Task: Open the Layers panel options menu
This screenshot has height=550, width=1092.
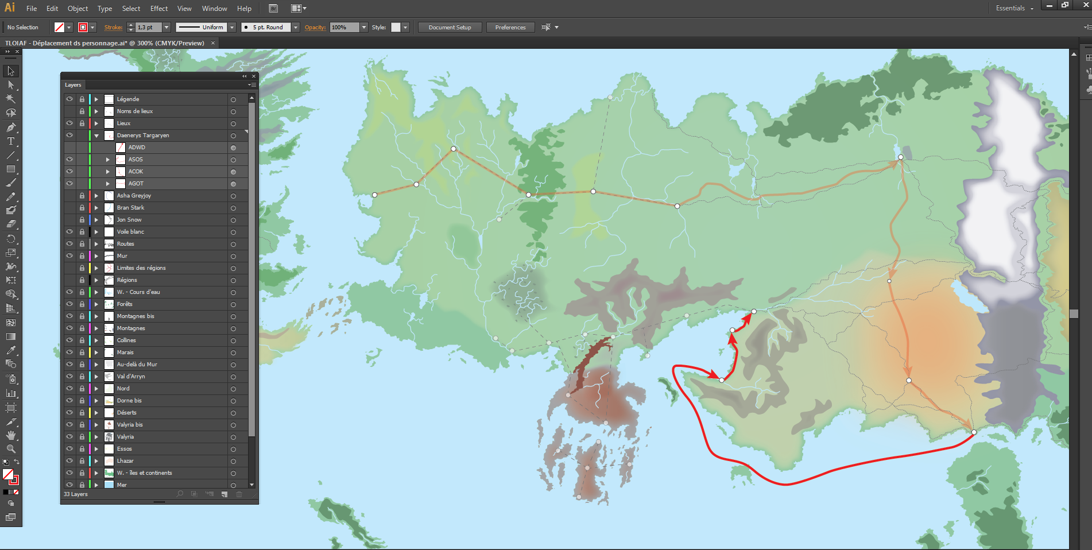Action: tap(251, 85)
